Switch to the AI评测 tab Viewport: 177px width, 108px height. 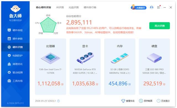(x=60, y=7)
